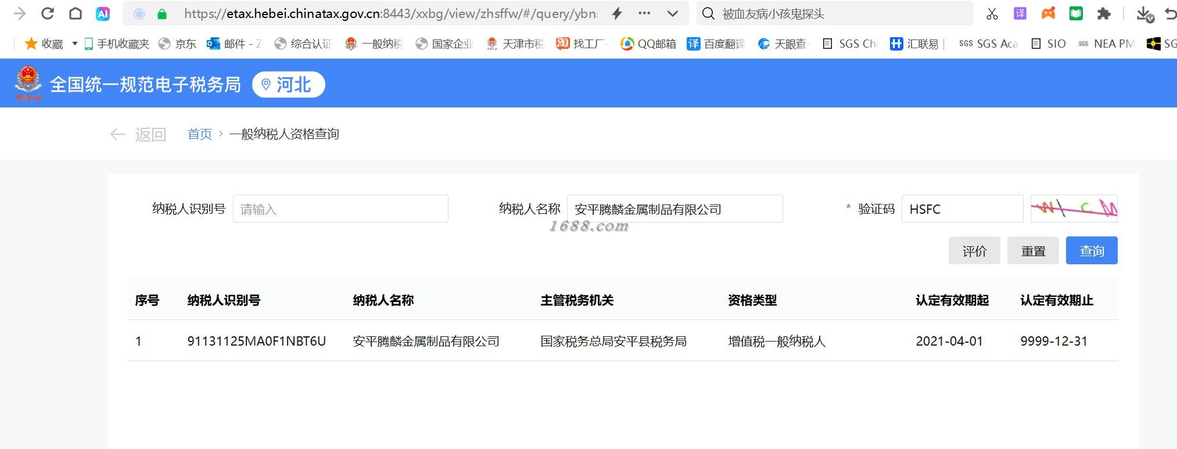Click the blue 查询 query button
This screenshot has height=449, width=1177.
pos(1092,250)
